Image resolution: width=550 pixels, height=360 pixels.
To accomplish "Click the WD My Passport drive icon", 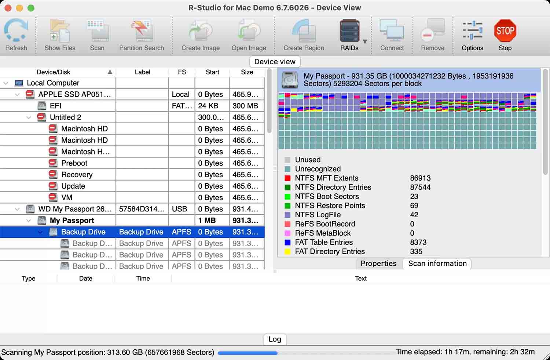I will [x=30, y=209].
